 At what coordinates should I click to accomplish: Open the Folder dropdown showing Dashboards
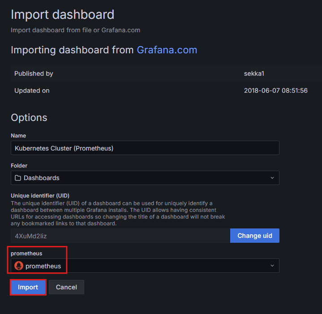tap(145, 178)
